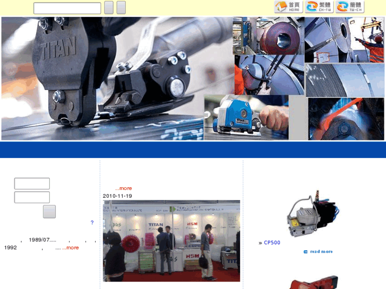
Task: Switch to Simplified Chinese TW-CH
Action: click(350, 7)
